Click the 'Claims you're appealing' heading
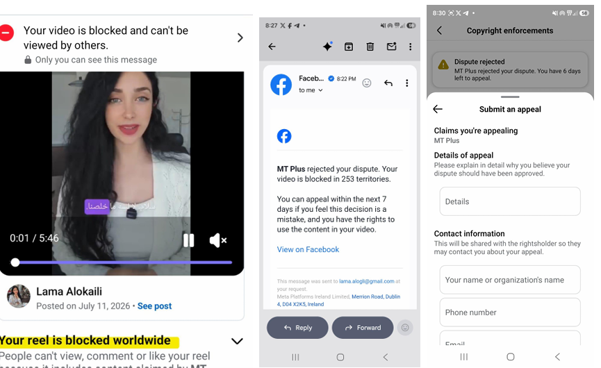The width and height of the screenshot is (601, 368). click(476, 131)
